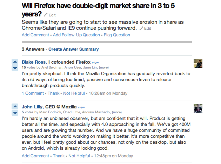This screenshot has width=221, height=164.
Task: View John Lilly's bio via view link
Action: (81, 107)
